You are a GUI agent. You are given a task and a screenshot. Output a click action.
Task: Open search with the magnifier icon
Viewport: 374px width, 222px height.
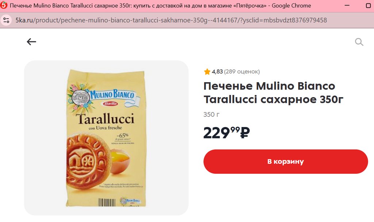coord(359,42)
